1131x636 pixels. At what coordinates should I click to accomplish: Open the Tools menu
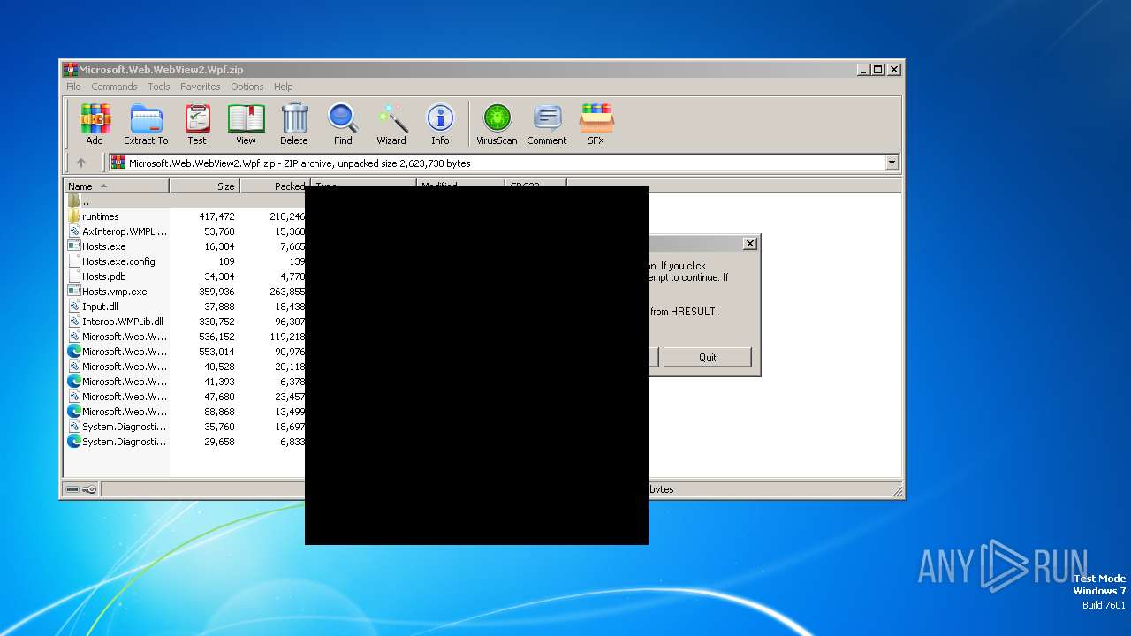159,87
